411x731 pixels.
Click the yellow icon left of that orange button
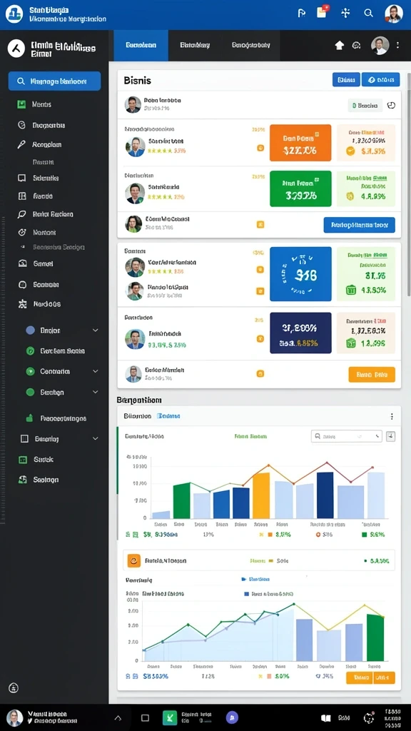pos(260,373)
